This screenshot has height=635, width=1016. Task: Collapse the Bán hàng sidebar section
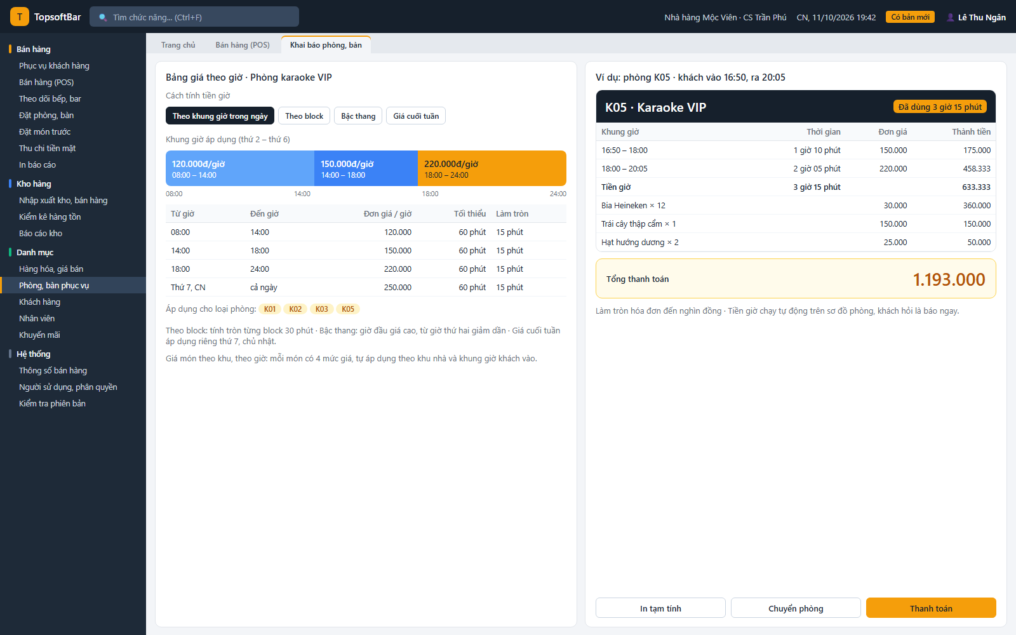coord(34,49)
